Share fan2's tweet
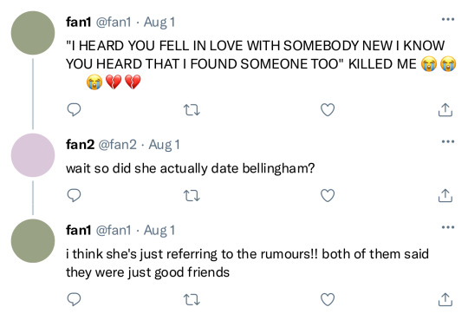 [445, 195]
